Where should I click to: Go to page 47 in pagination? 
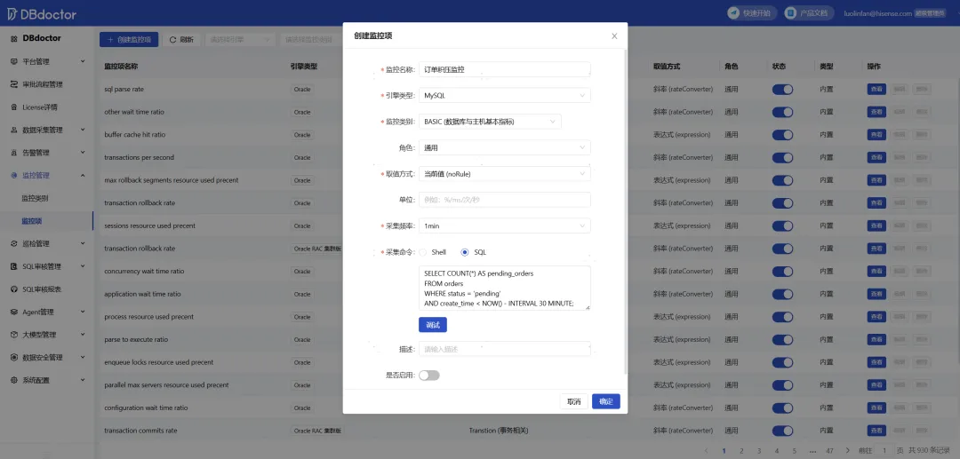830,450
